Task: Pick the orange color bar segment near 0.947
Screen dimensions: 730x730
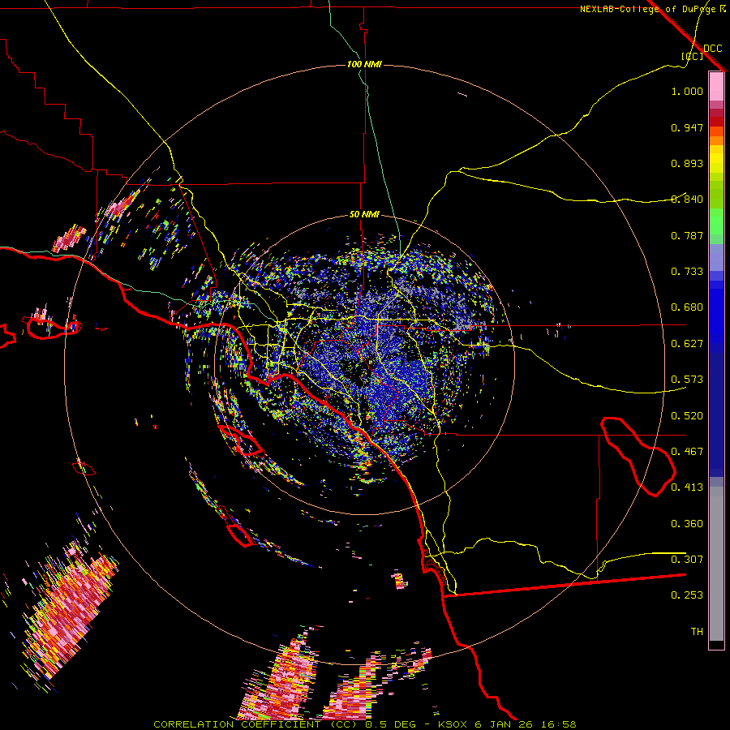Action: pos(716,131)
